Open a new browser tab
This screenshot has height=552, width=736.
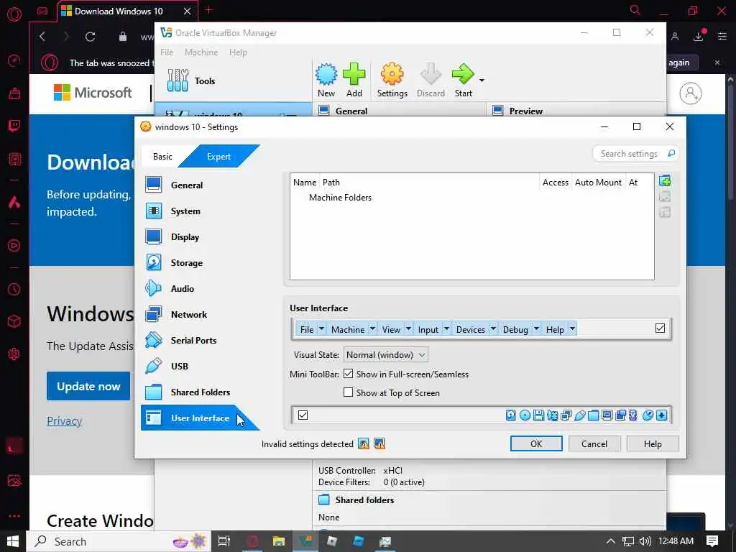[209, 10]
